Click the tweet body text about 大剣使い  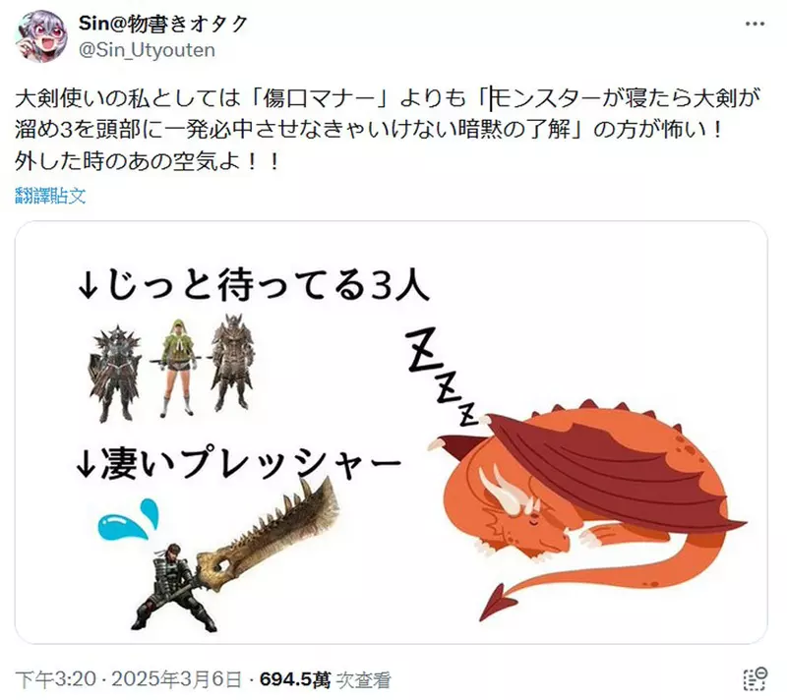click(388, 130)
